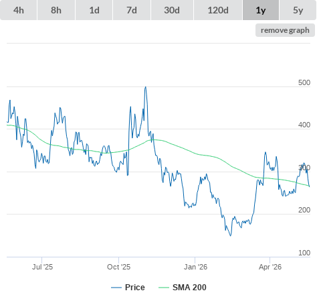
Task: Click the active 1y tab
Action: 261,10
